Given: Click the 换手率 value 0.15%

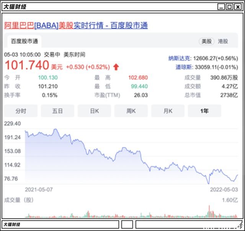Looking at the screenshot, I should pyautogui.click(x=50, y=95).
